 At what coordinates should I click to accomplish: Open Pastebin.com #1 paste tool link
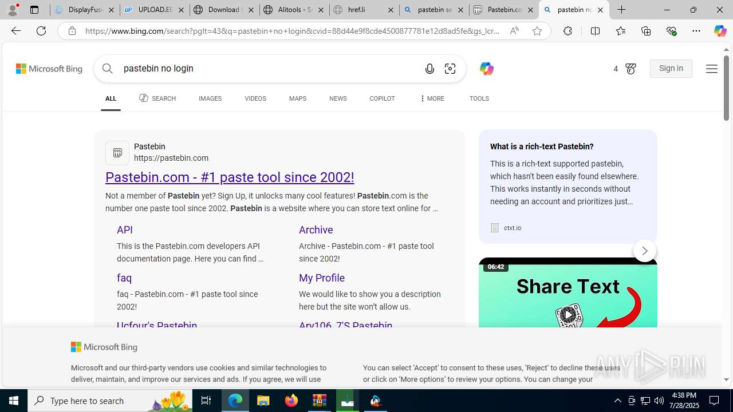pyautogui.click(x=230, y=177)
